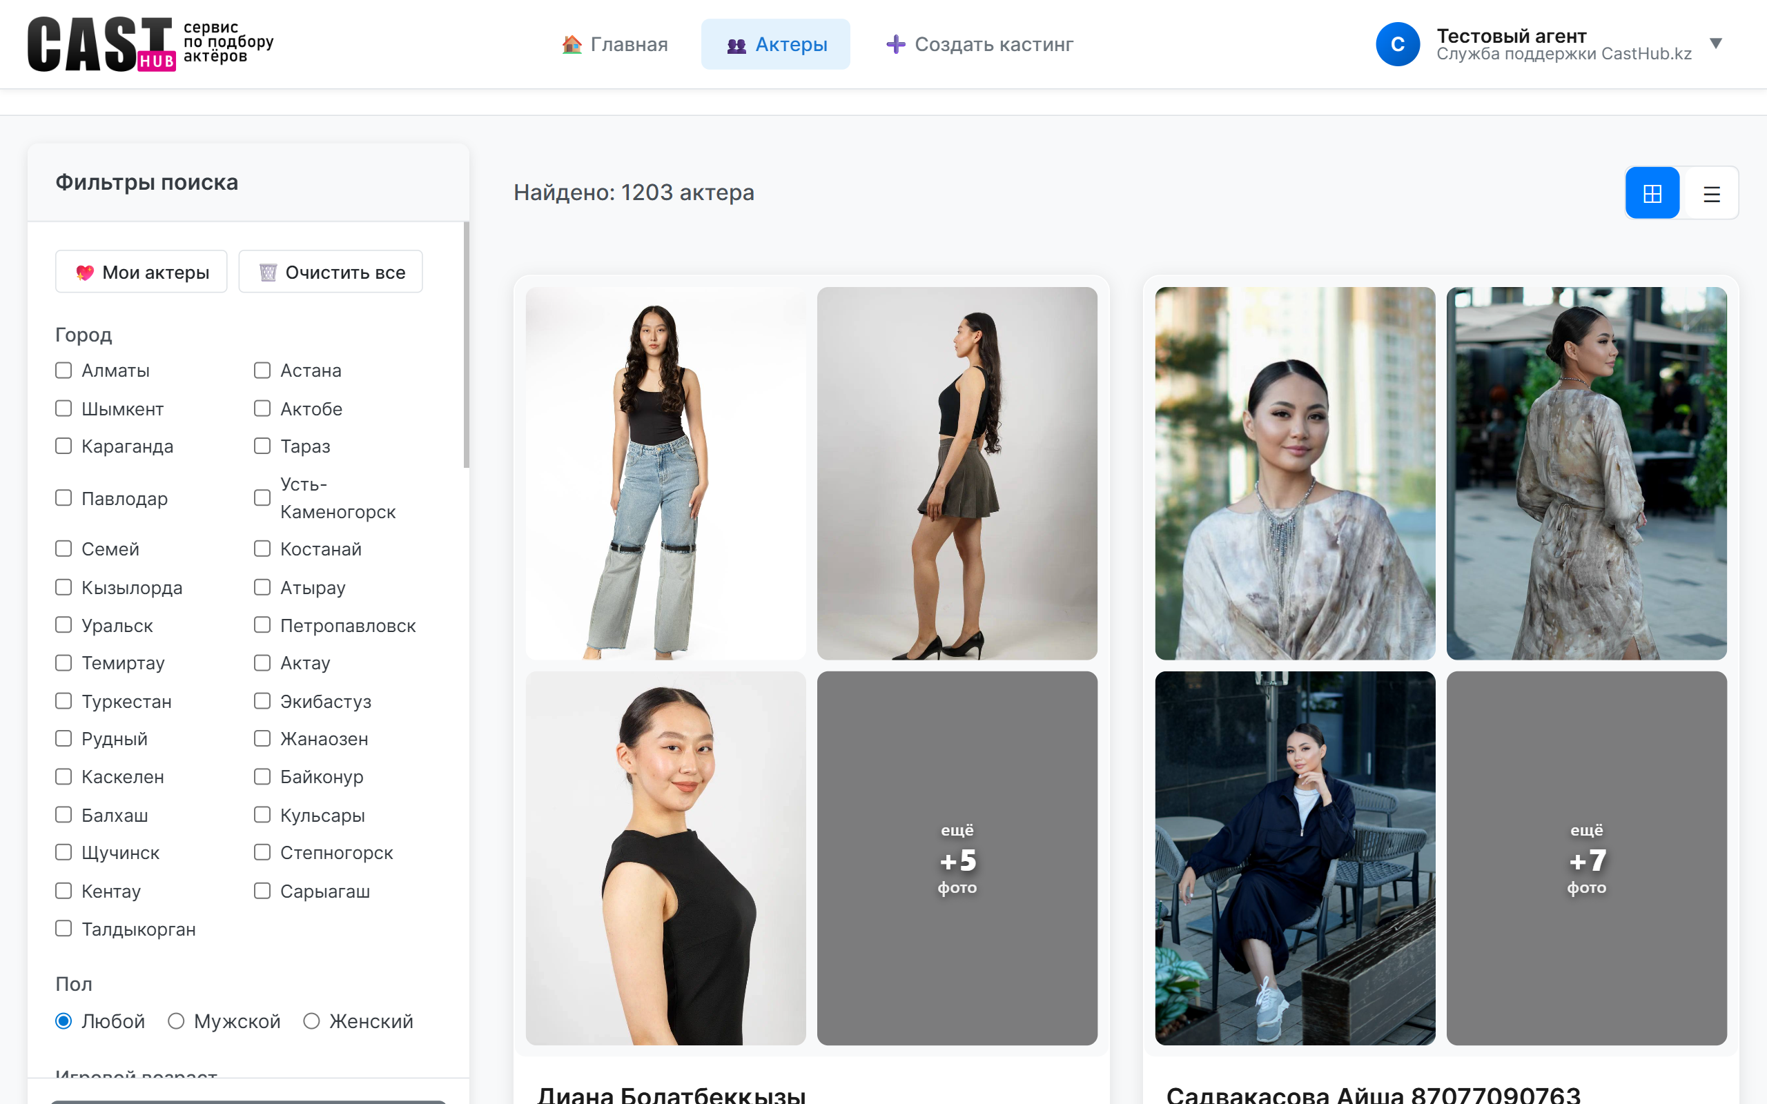This screenshot has width=1767, height=1104.
Task: Select the Женский gender option
Action: point(313,1021)
